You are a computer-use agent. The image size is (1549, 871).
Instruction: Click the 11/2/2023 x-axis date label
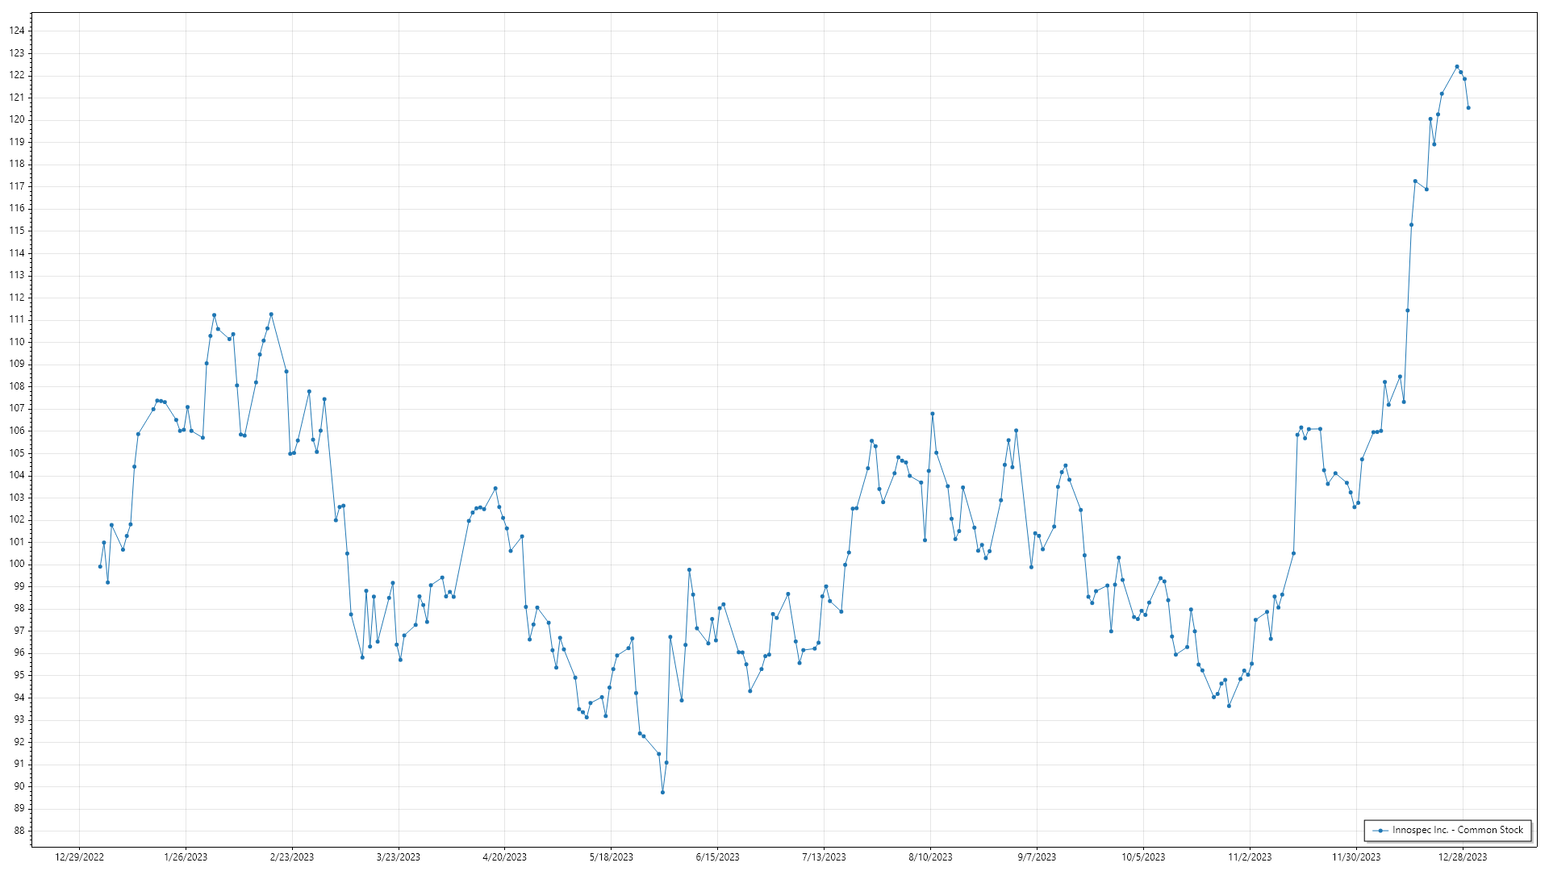[x=1250, y=857]
